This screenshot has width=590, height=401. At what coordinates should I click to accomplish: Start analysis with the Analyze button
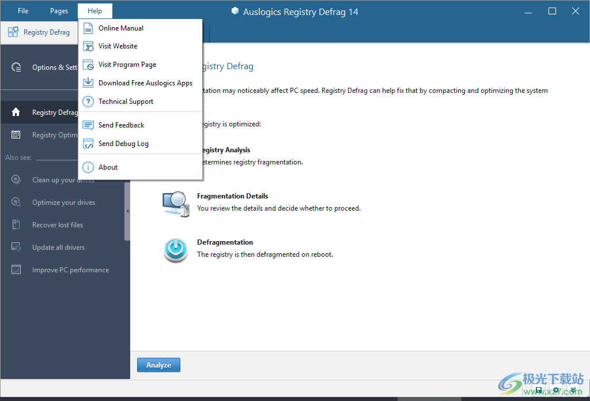tap(159, 365)
